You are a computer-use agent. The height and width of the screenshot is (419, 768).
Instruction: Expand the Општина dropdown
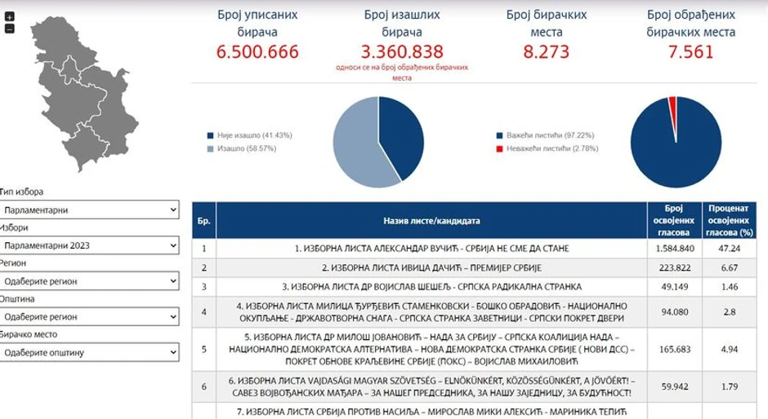click(90, 317)
